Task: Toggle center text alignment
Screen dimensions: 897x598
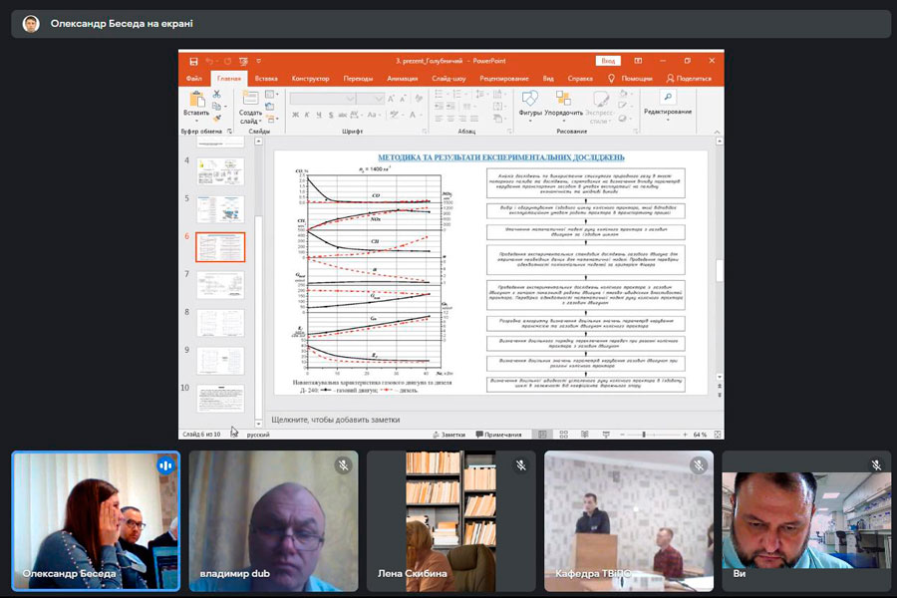Action: click(450, 119)
